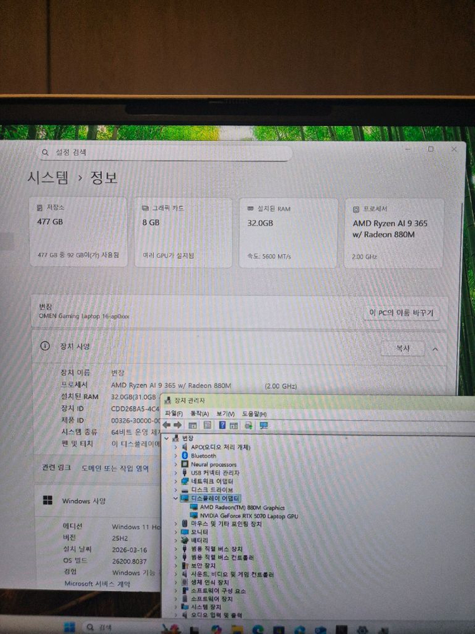The image size is (475, 634).
Task: Click Back arrow in Device Manager toolbar
Action: coord(167,425)
